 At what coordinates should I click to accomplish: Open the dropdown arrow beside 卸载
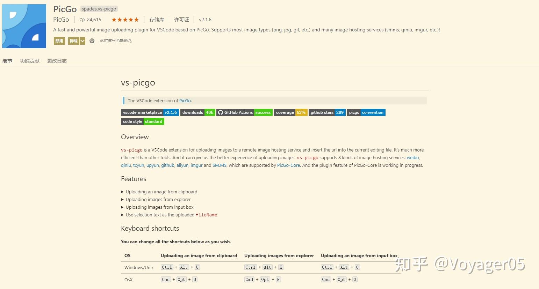tap(82, 41)
